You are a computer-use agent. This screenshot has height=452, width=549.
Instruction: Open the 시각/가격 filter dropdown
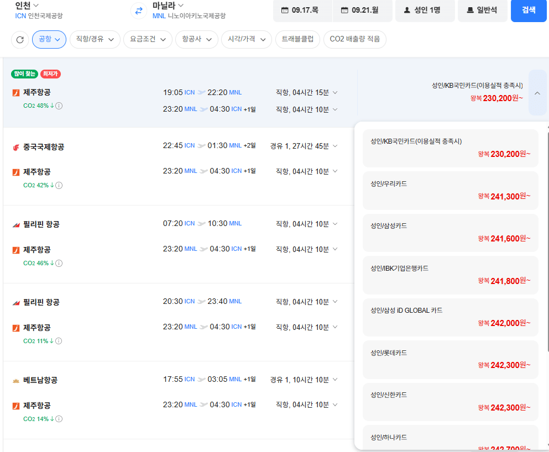pyautogui.click(x=247, y=39)
